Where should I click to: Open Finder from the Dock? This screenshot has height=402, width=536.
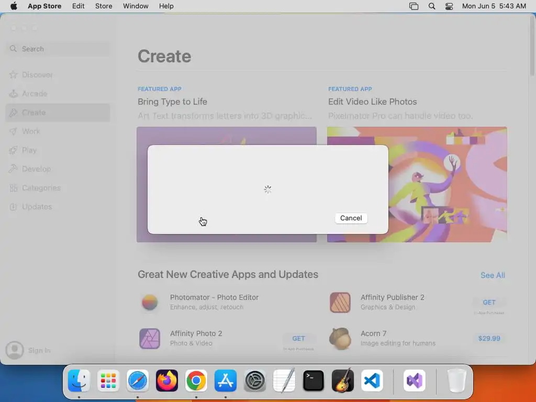tap(79, 381)
